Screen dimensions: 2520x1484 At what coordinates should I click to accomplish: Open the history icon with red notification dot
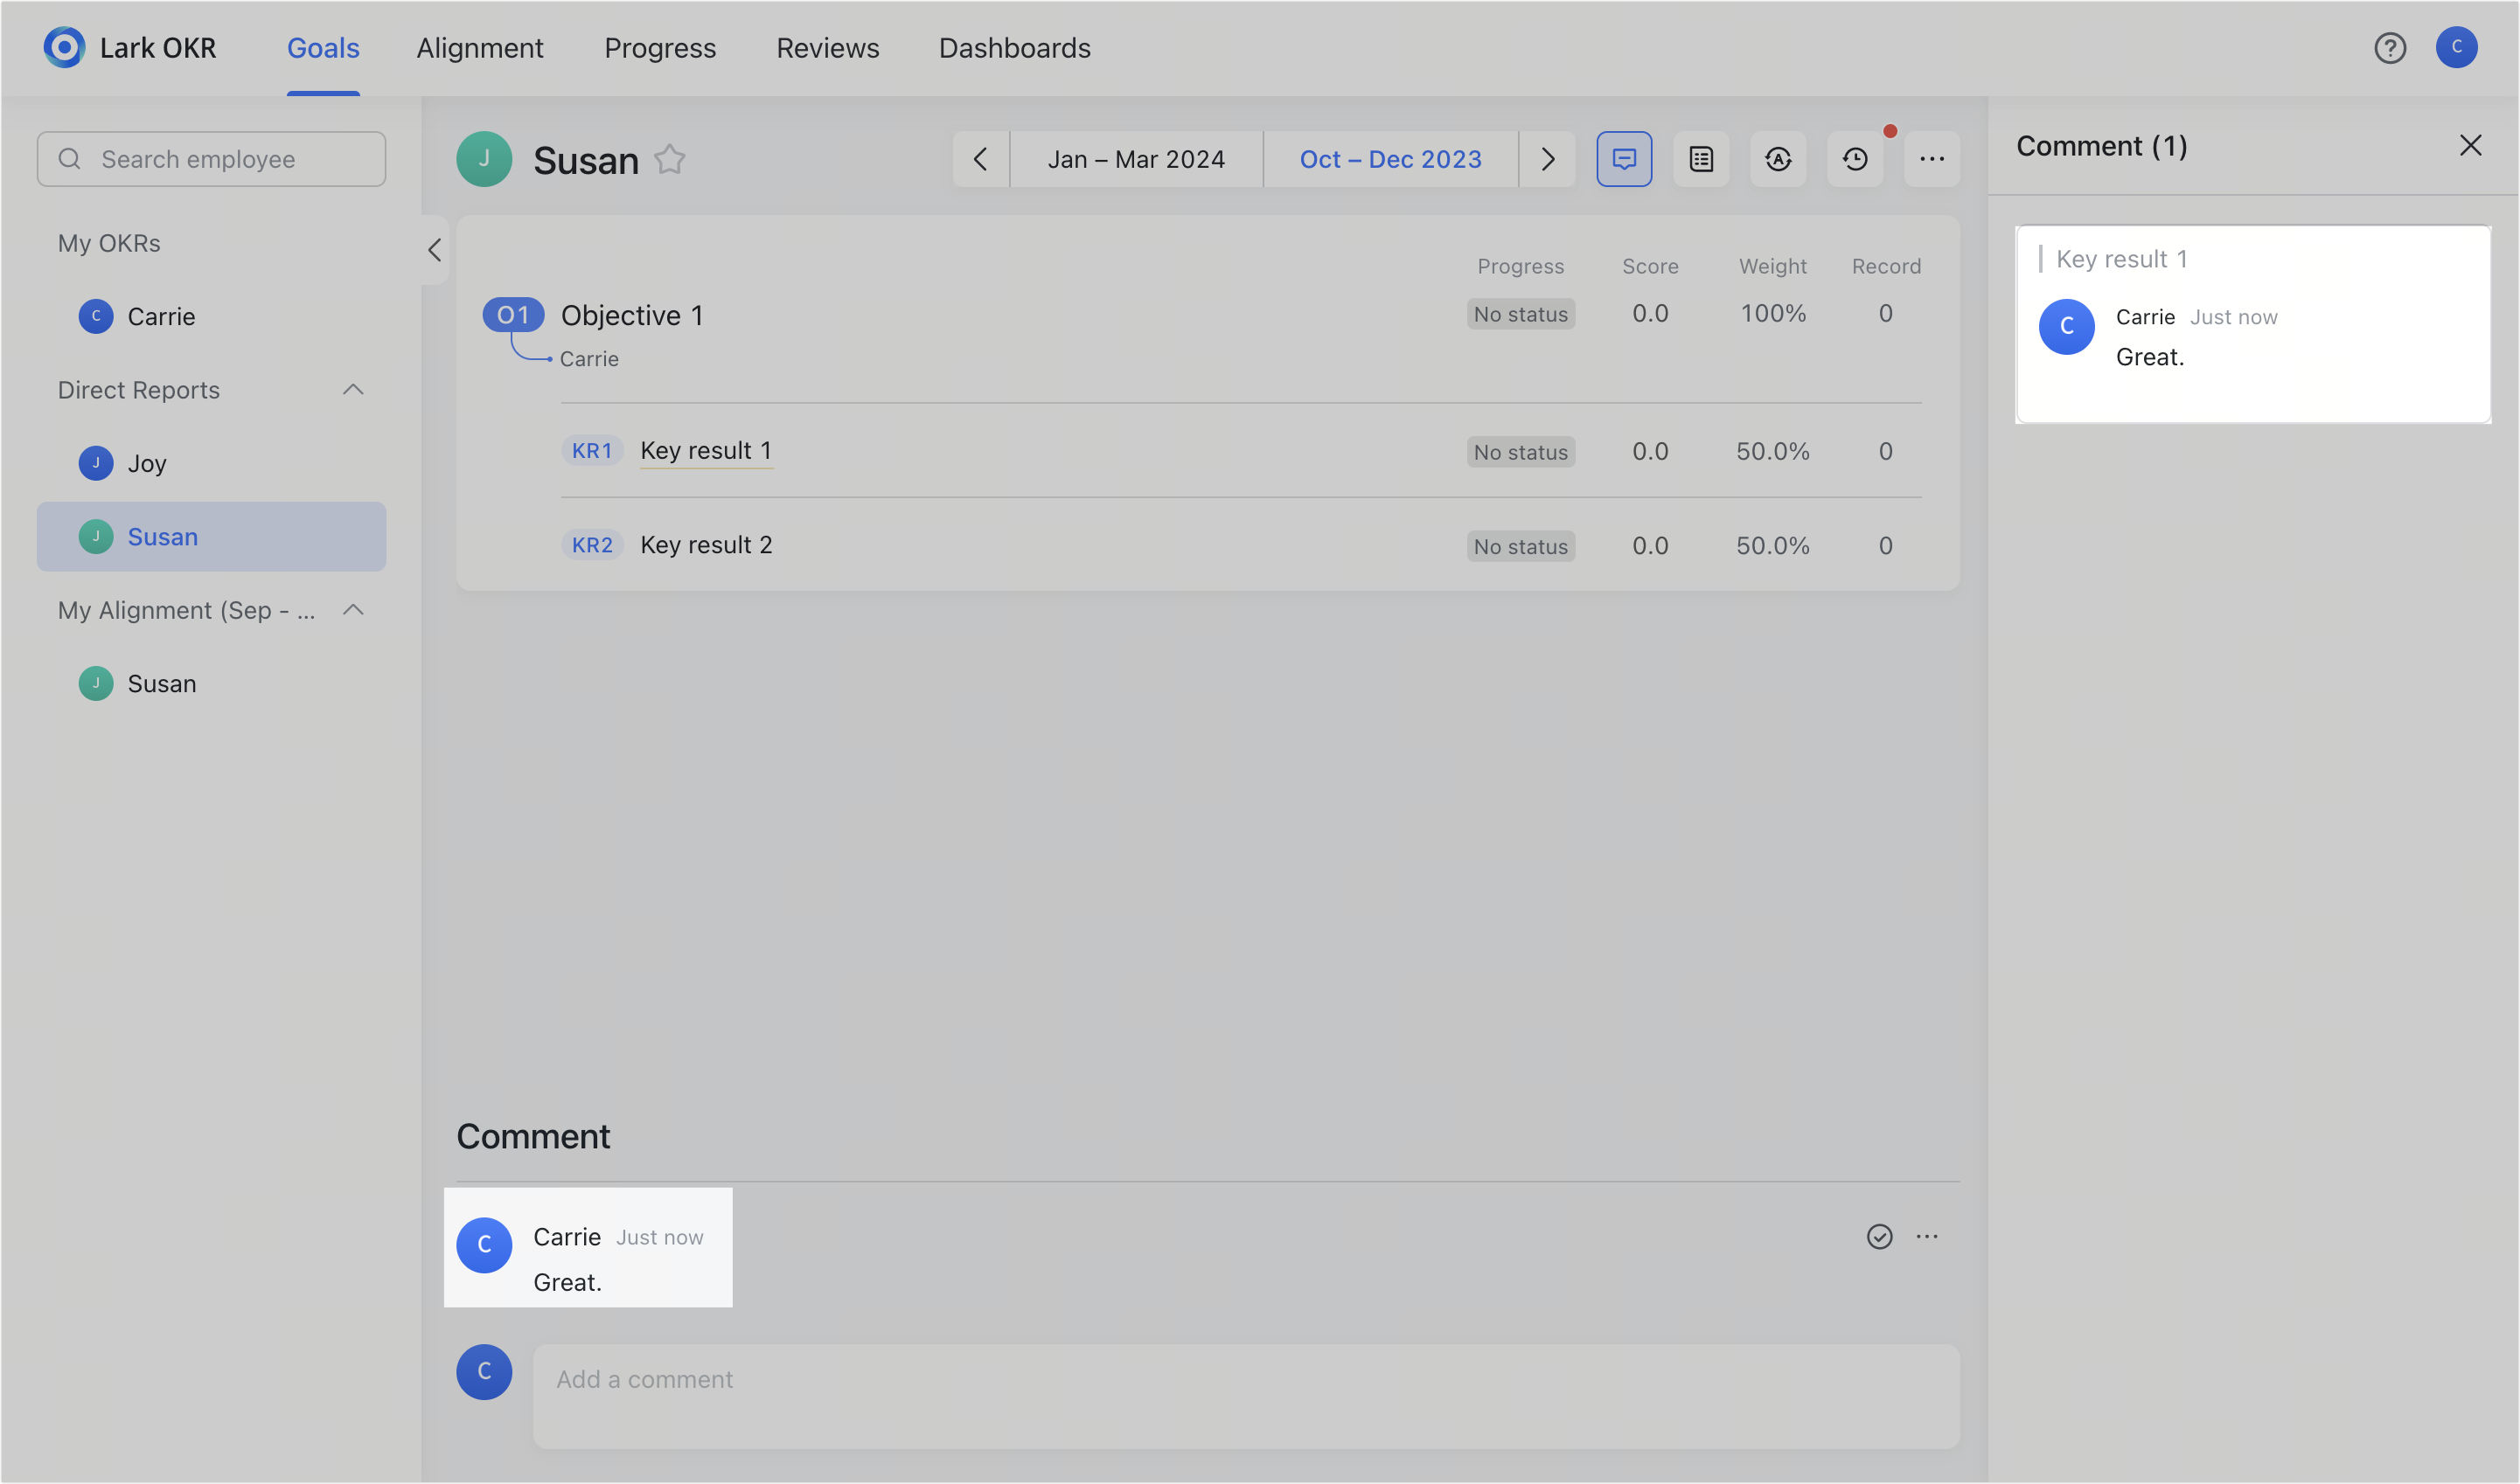1854,158
